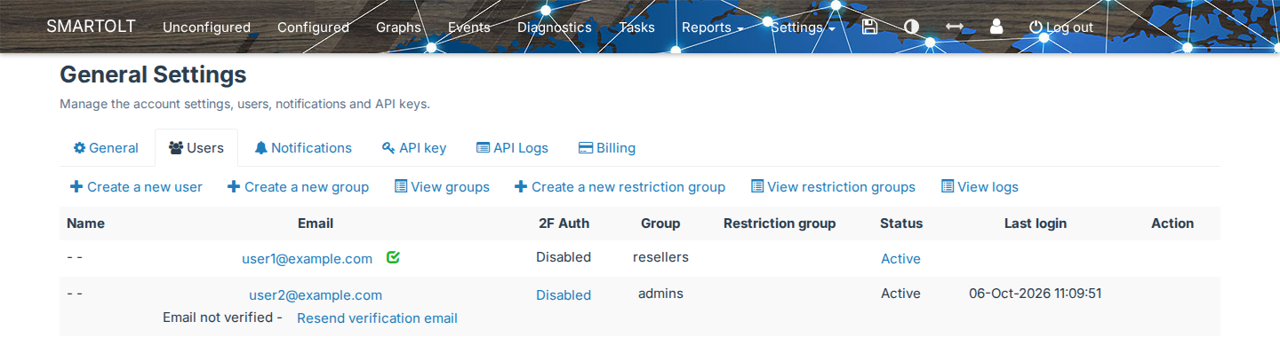Open View logs
Image resolution: width=1280 pixels, height=345 pixels.
coord(980,187)
